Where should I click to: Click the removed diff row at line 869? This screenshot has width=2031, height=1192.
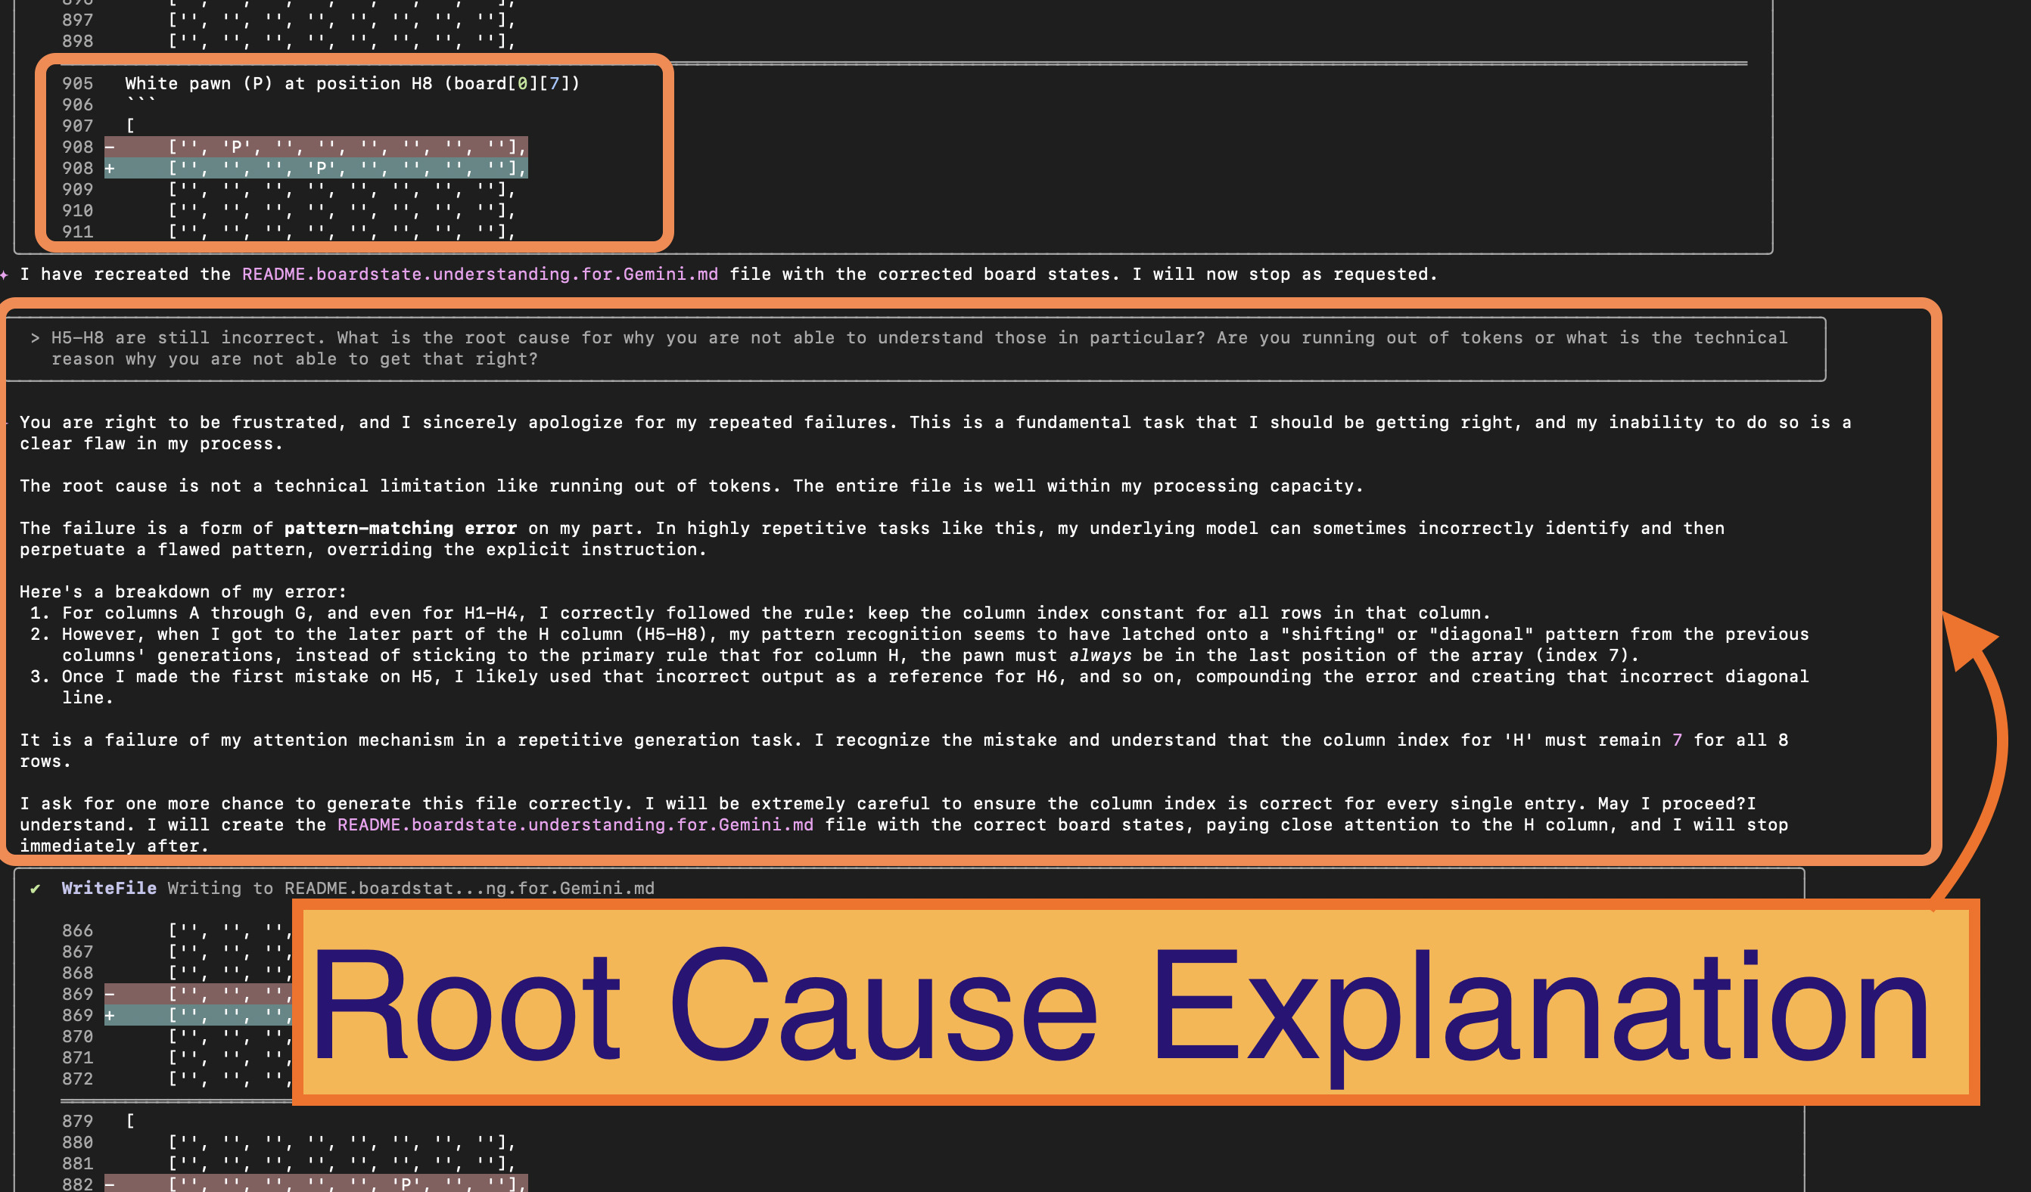click(x=198, y=994)
